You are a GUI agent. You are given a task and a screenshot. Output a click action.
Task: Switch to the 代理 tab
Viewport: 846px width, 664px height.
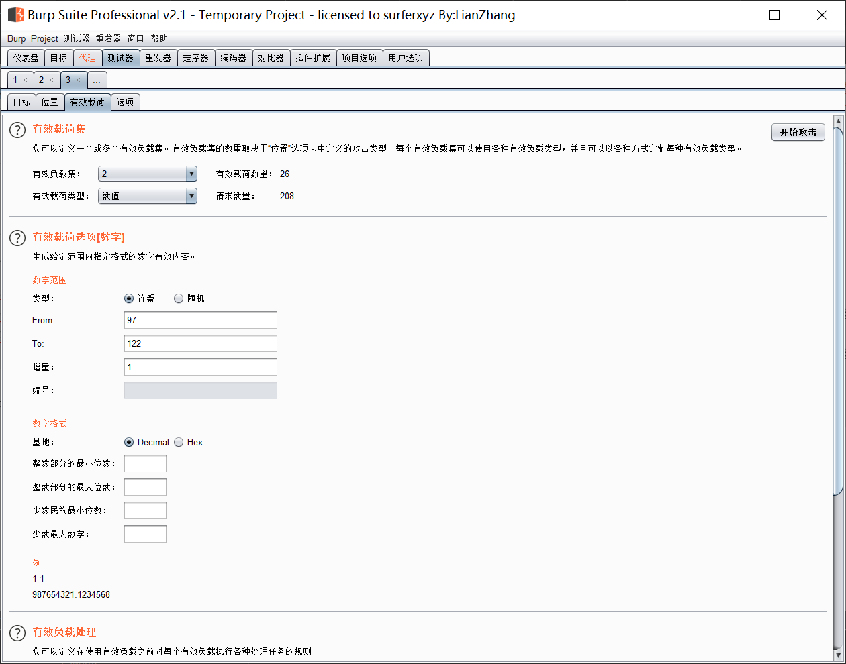tap(87, 58)
